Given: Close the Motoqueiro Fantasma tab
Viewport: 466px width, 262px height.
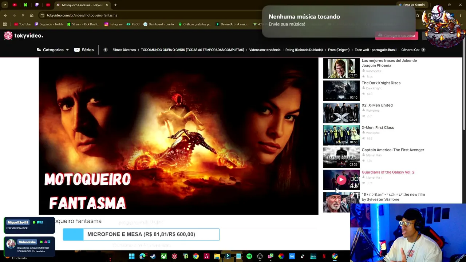Looking at the screenshot, I should [107, 5].
